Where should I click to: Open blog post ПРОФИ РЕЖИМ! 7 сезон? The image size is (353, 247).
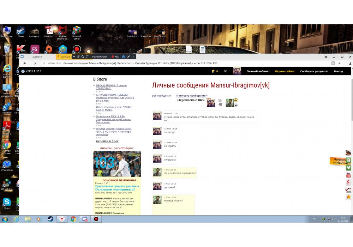tap(112, 87)
